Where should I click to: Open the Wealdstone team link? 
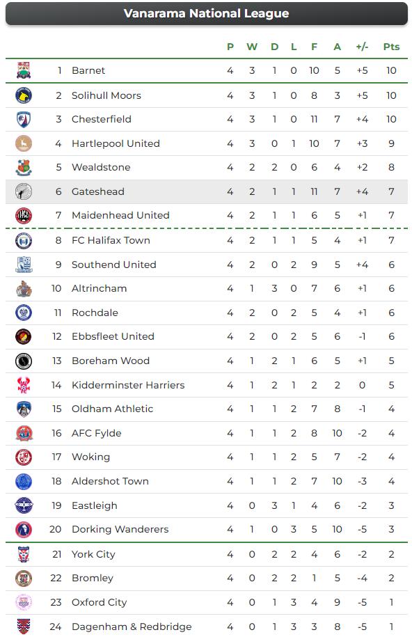(x=101, y=167)
